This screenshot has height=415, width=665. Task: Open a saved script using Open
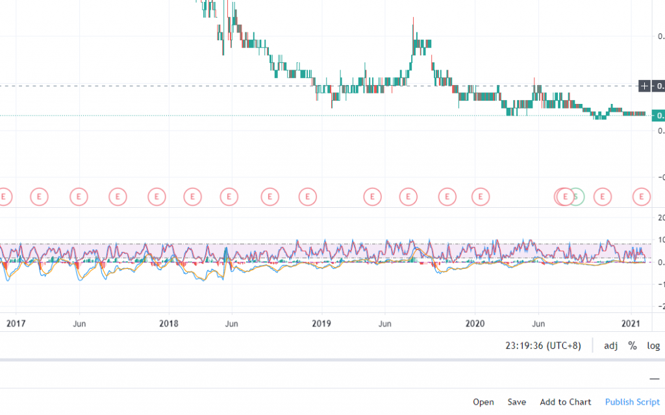click(483, 402)
